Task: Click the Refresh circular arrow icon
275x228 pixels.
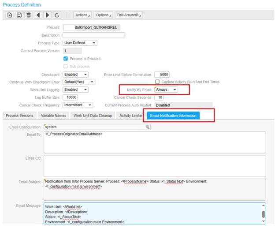Action: [57, 15]
